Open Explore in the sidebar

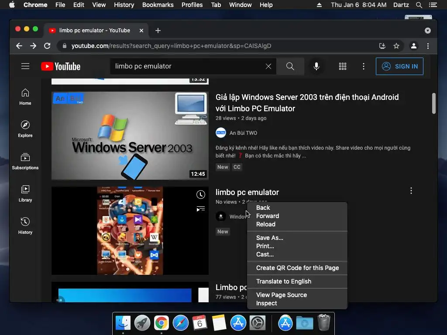coord(25,129)
